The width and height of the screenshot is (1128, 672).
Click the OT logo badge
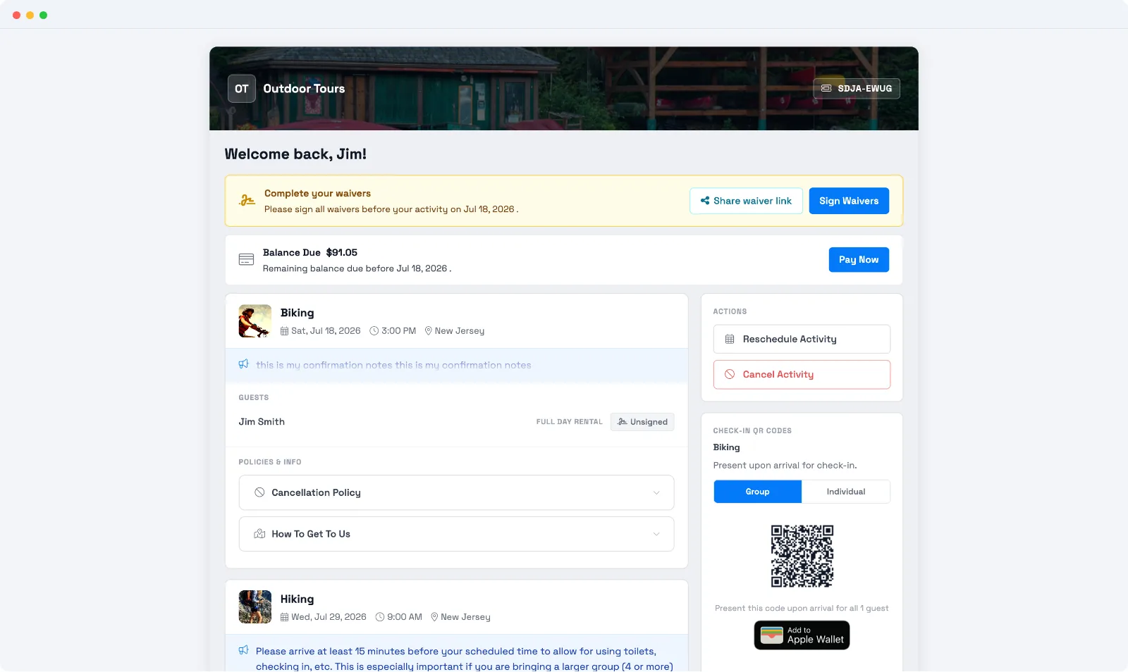(x=241, y=89)
